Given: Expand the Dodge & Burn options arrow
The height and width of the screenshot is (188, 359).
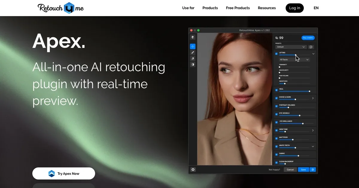Looking at the screenshot, I should point(313,98).
